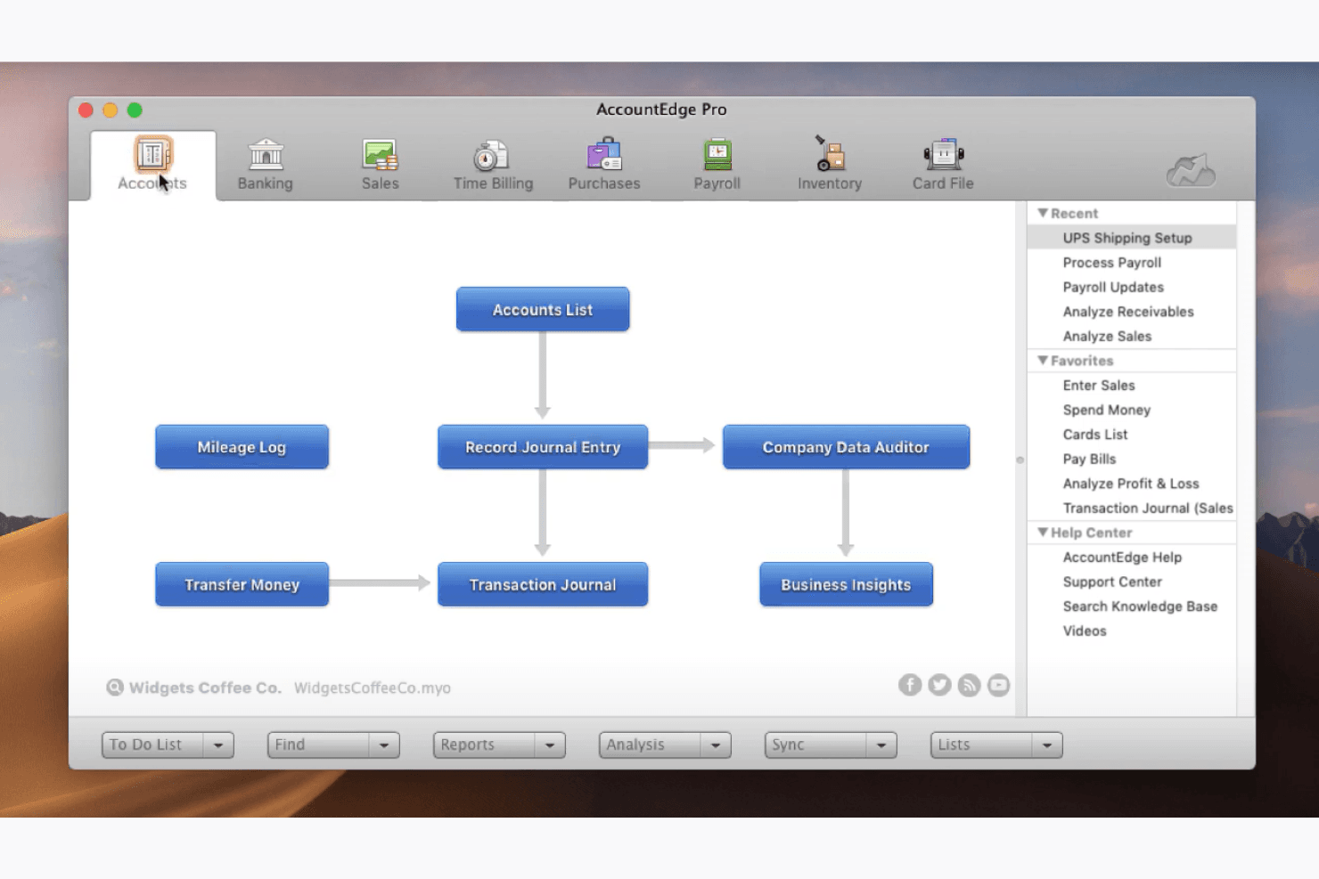The width and height of the screenshot is (1319, 879).
Task: Open the Banking command center icon
Action: (x=266, y=154)
